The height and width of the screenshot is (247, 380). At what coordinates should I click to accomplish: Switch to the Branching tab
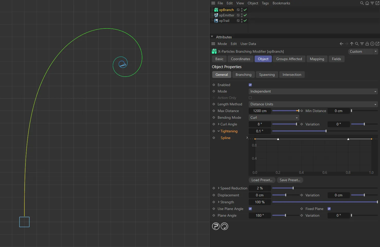(243, 75)
